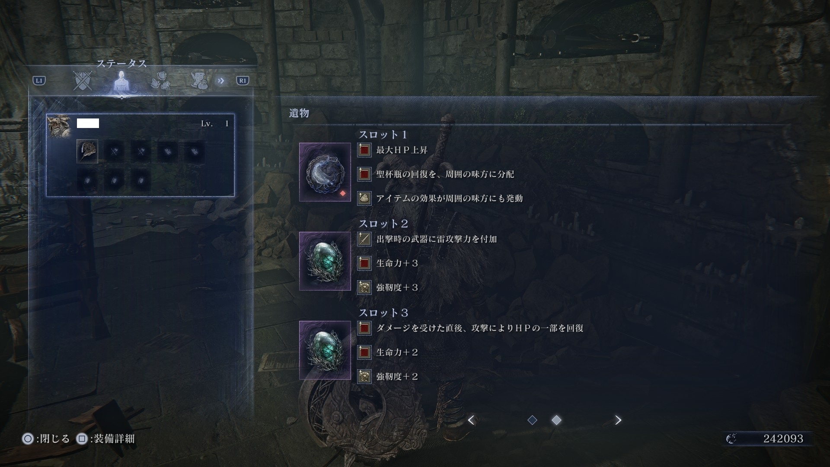Click the character portrait in status panel
The height and width of the screenshot is (467, 830).
(59, 126)
